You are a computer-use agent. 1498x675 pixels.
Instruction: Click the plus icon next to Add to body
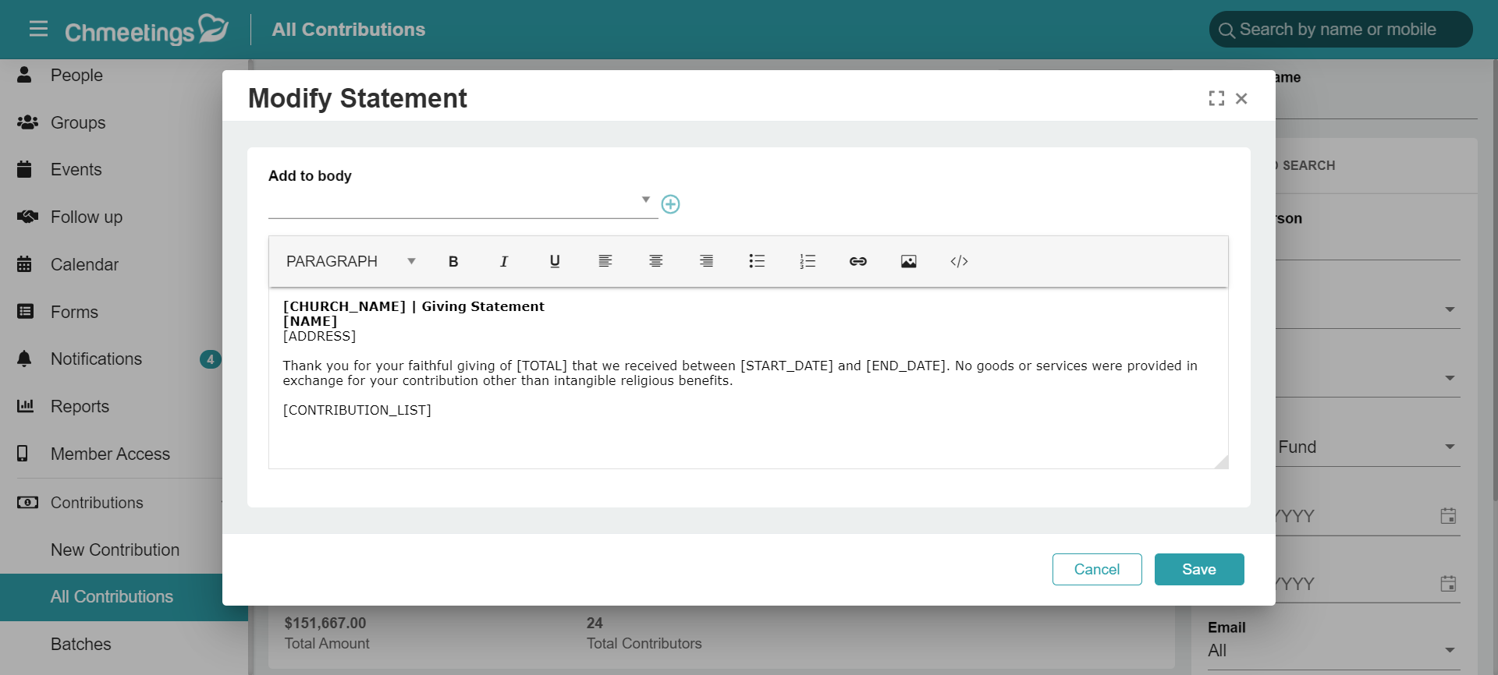tap(670, 204)
